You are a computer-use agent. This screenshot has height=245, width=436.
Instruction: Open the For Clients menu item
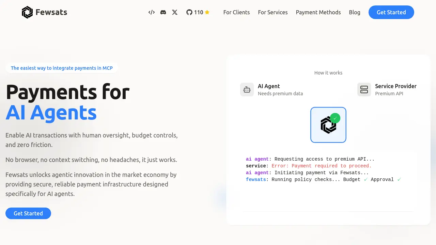point(236,12)
